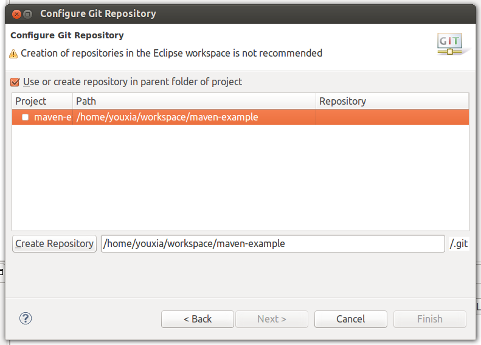Click the grey window button beside close

(28, 14)
